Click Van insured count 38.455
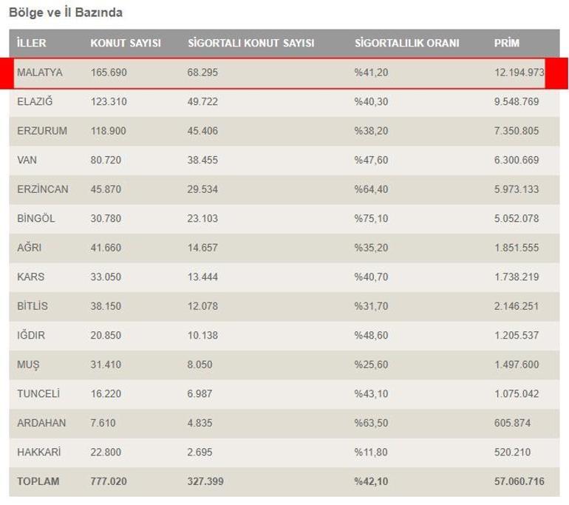This screenshot has width=569, height=505. coord(202,160)
